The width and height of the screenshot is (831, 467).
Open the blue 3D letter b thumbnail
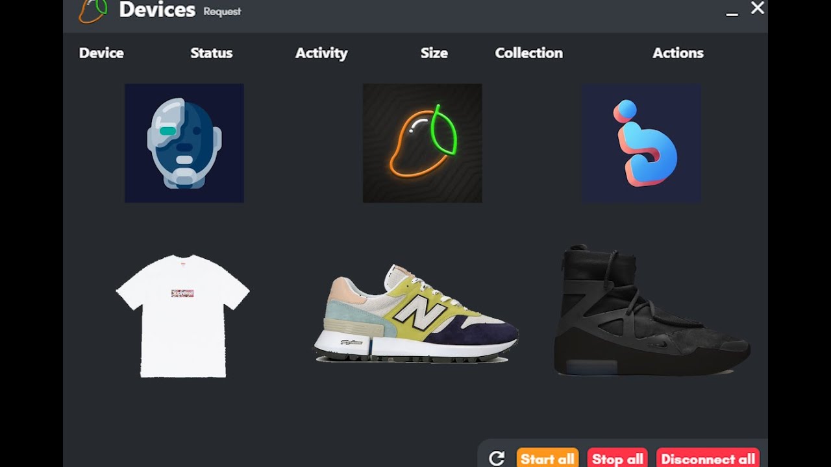641,143
